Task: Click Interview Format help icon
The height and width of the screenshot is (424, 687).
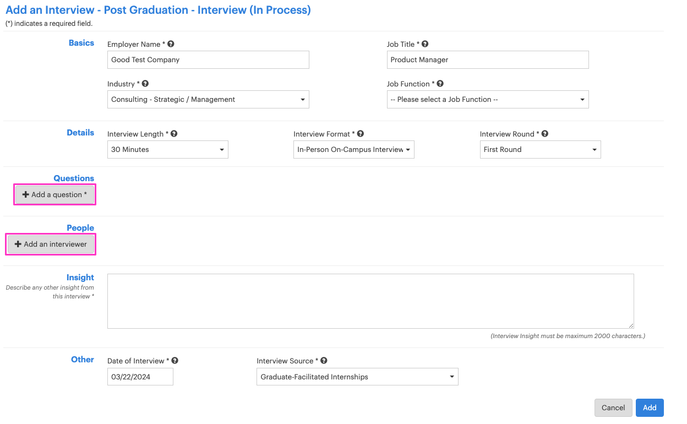Action: point(361,134)
